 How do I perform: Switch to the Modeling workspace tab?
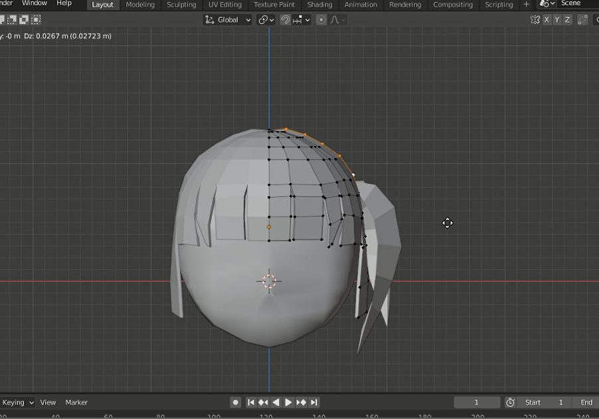140,5
